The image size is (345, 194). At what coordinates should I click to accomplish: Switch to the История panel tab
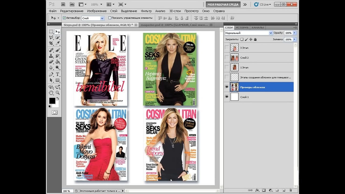point(242,27)
